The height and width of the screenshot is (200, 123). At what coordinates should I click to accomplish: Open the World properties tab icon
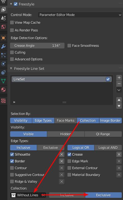(3, 27)
